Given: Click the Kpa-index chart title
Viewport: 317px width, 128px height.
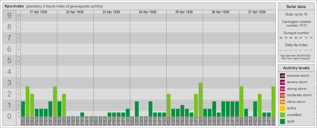Looking at the screenshot, I should click(14, 6).
